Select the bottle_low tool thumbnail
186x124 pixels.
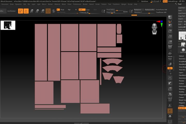click(x=182, y=35)
